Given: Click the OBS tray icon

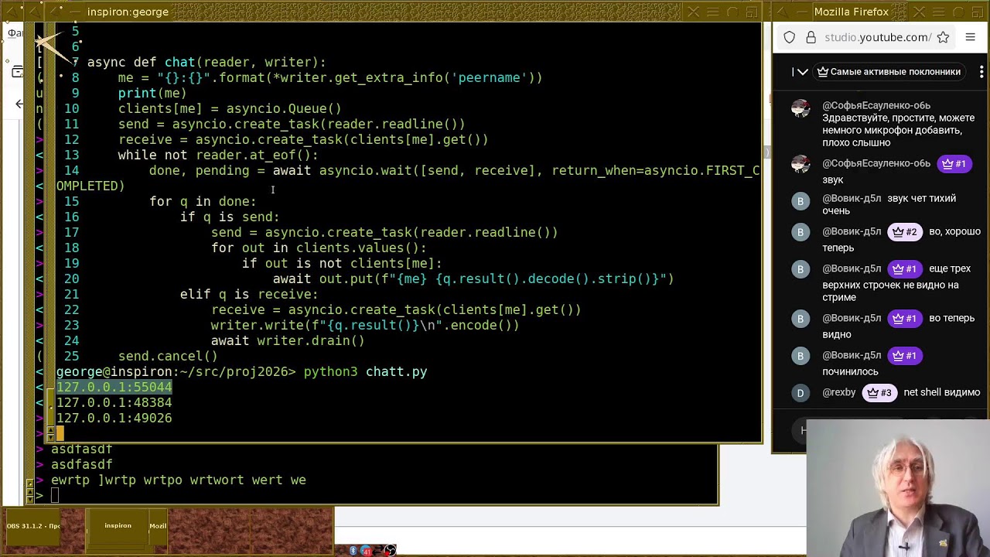Looking at the screenshot, I should point(390,550).
